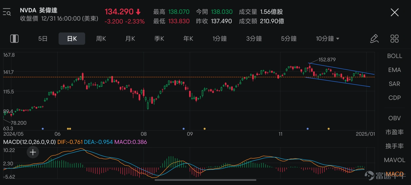The width and height of the screenshot is (411, 185).
Task: Open the four-squares grid layout icon
Action: click(x=394, y=39)
